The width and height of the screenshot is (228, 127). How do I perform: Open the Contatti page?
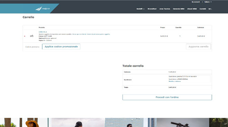click(x=203, y=9)
